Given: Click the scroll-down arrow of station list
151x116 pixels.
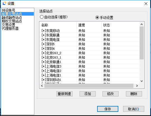Looking at the screenshot, I should pos(142,81).
